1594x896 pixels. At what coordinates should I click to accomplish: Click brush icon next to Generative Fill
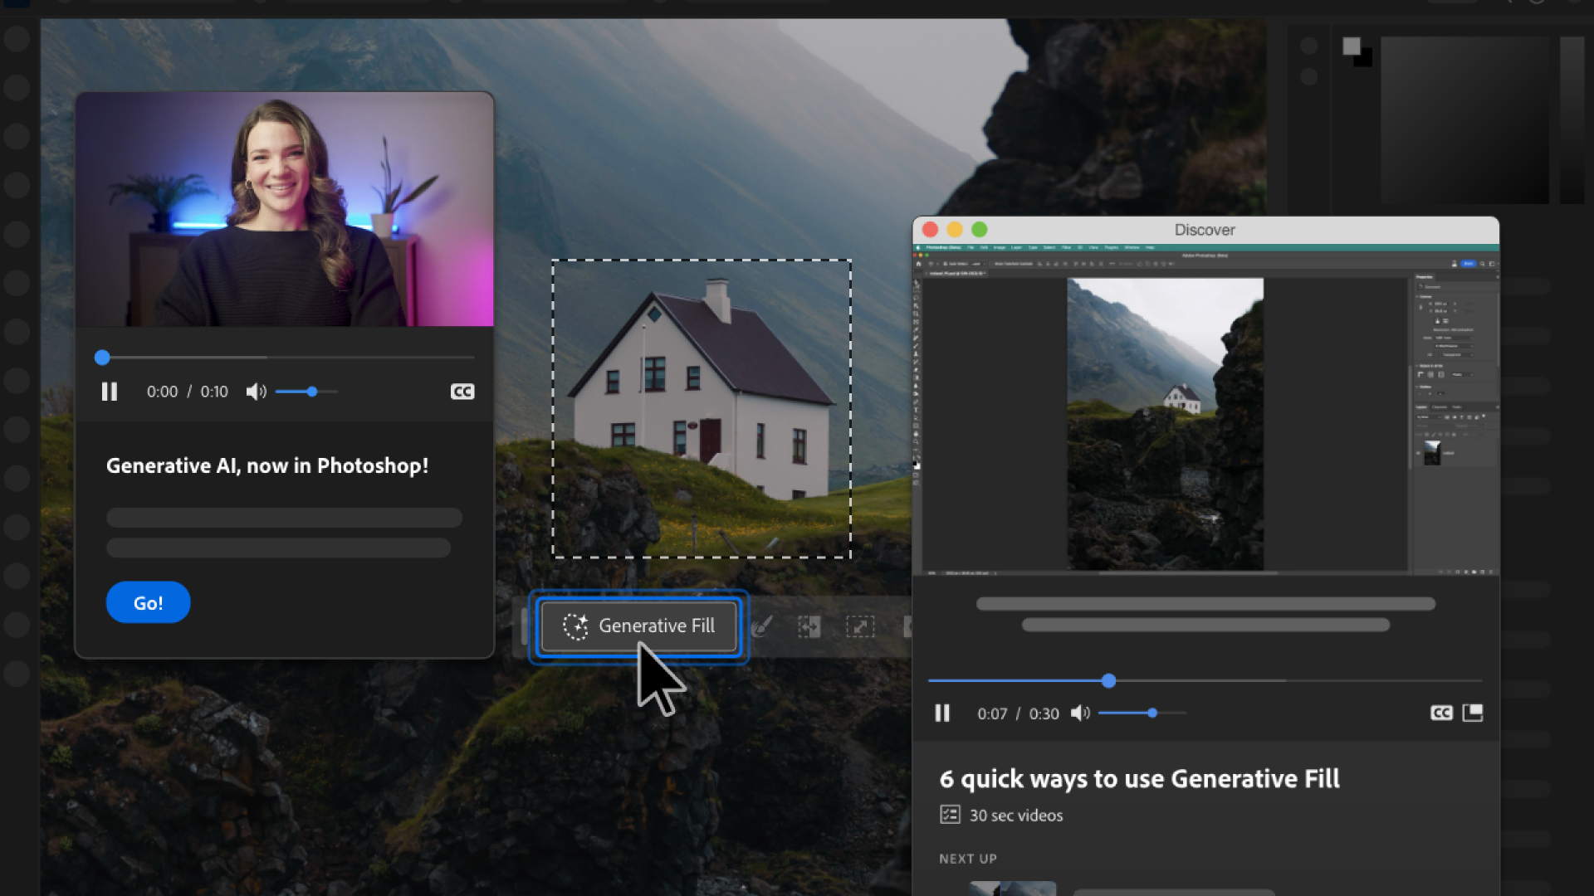[761, 626]
